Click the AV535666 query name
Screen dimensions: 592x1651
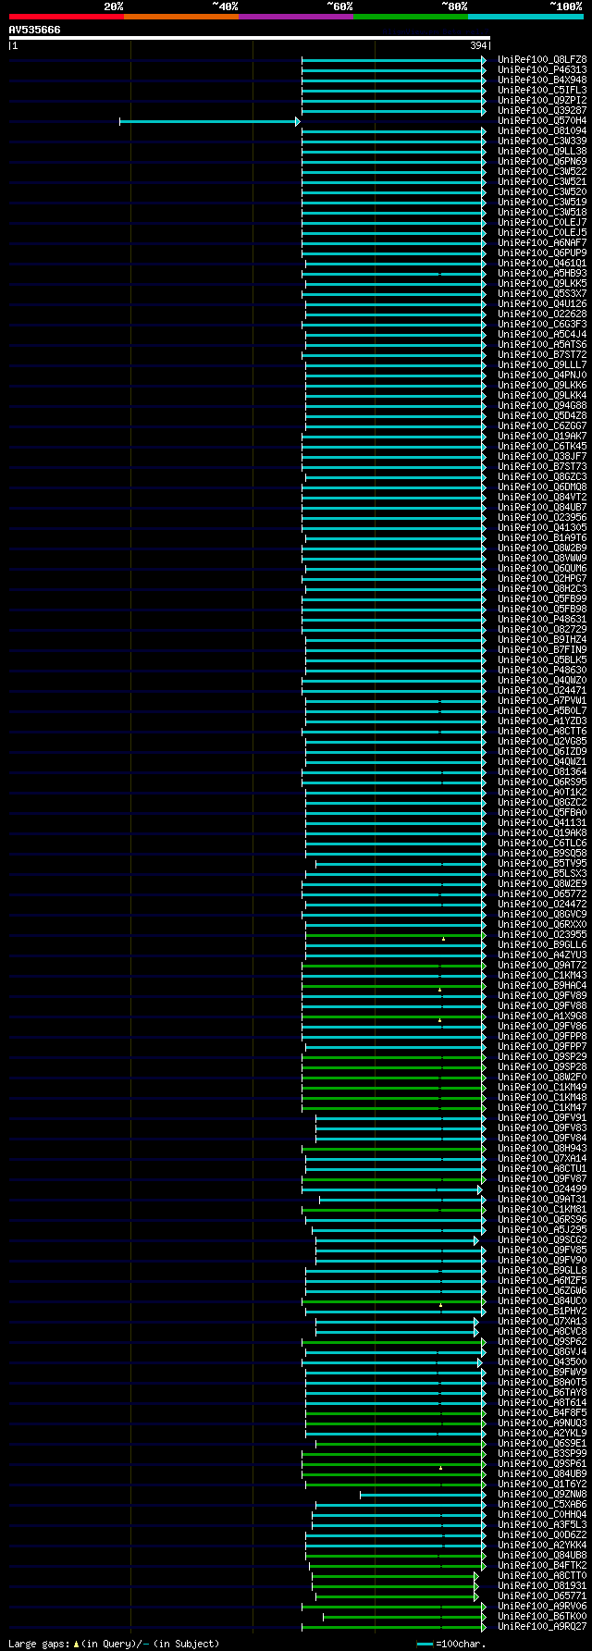coord(35,30)
